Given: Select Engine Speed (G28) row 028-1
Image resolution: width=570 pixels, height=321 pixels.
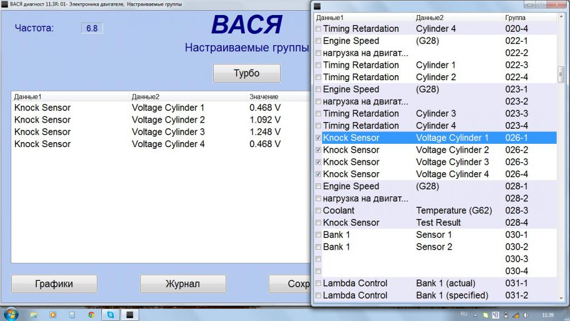Looking at the screenshot, I should click(x=435, y=186).
